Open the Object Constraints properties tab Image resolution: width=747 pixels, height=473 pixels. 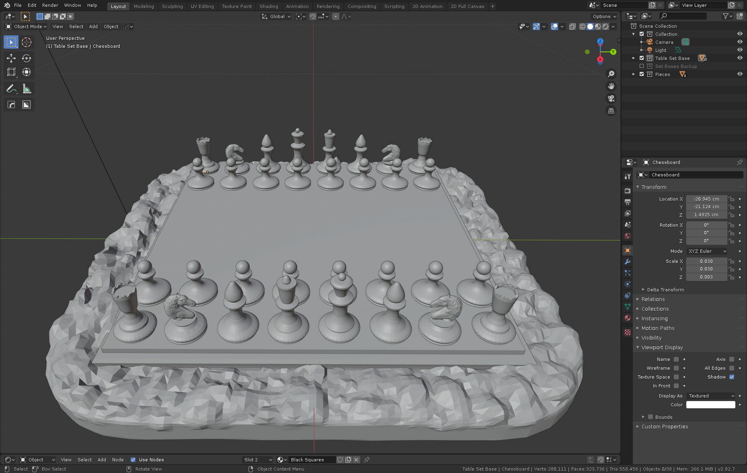click(628, 295)
